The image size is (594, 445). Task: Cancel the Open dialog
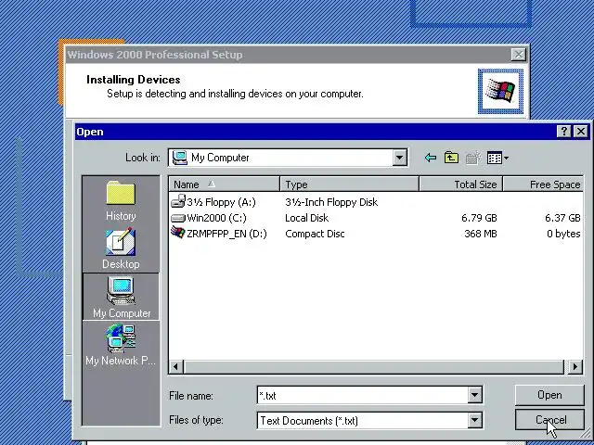click(x=549, y=420)
